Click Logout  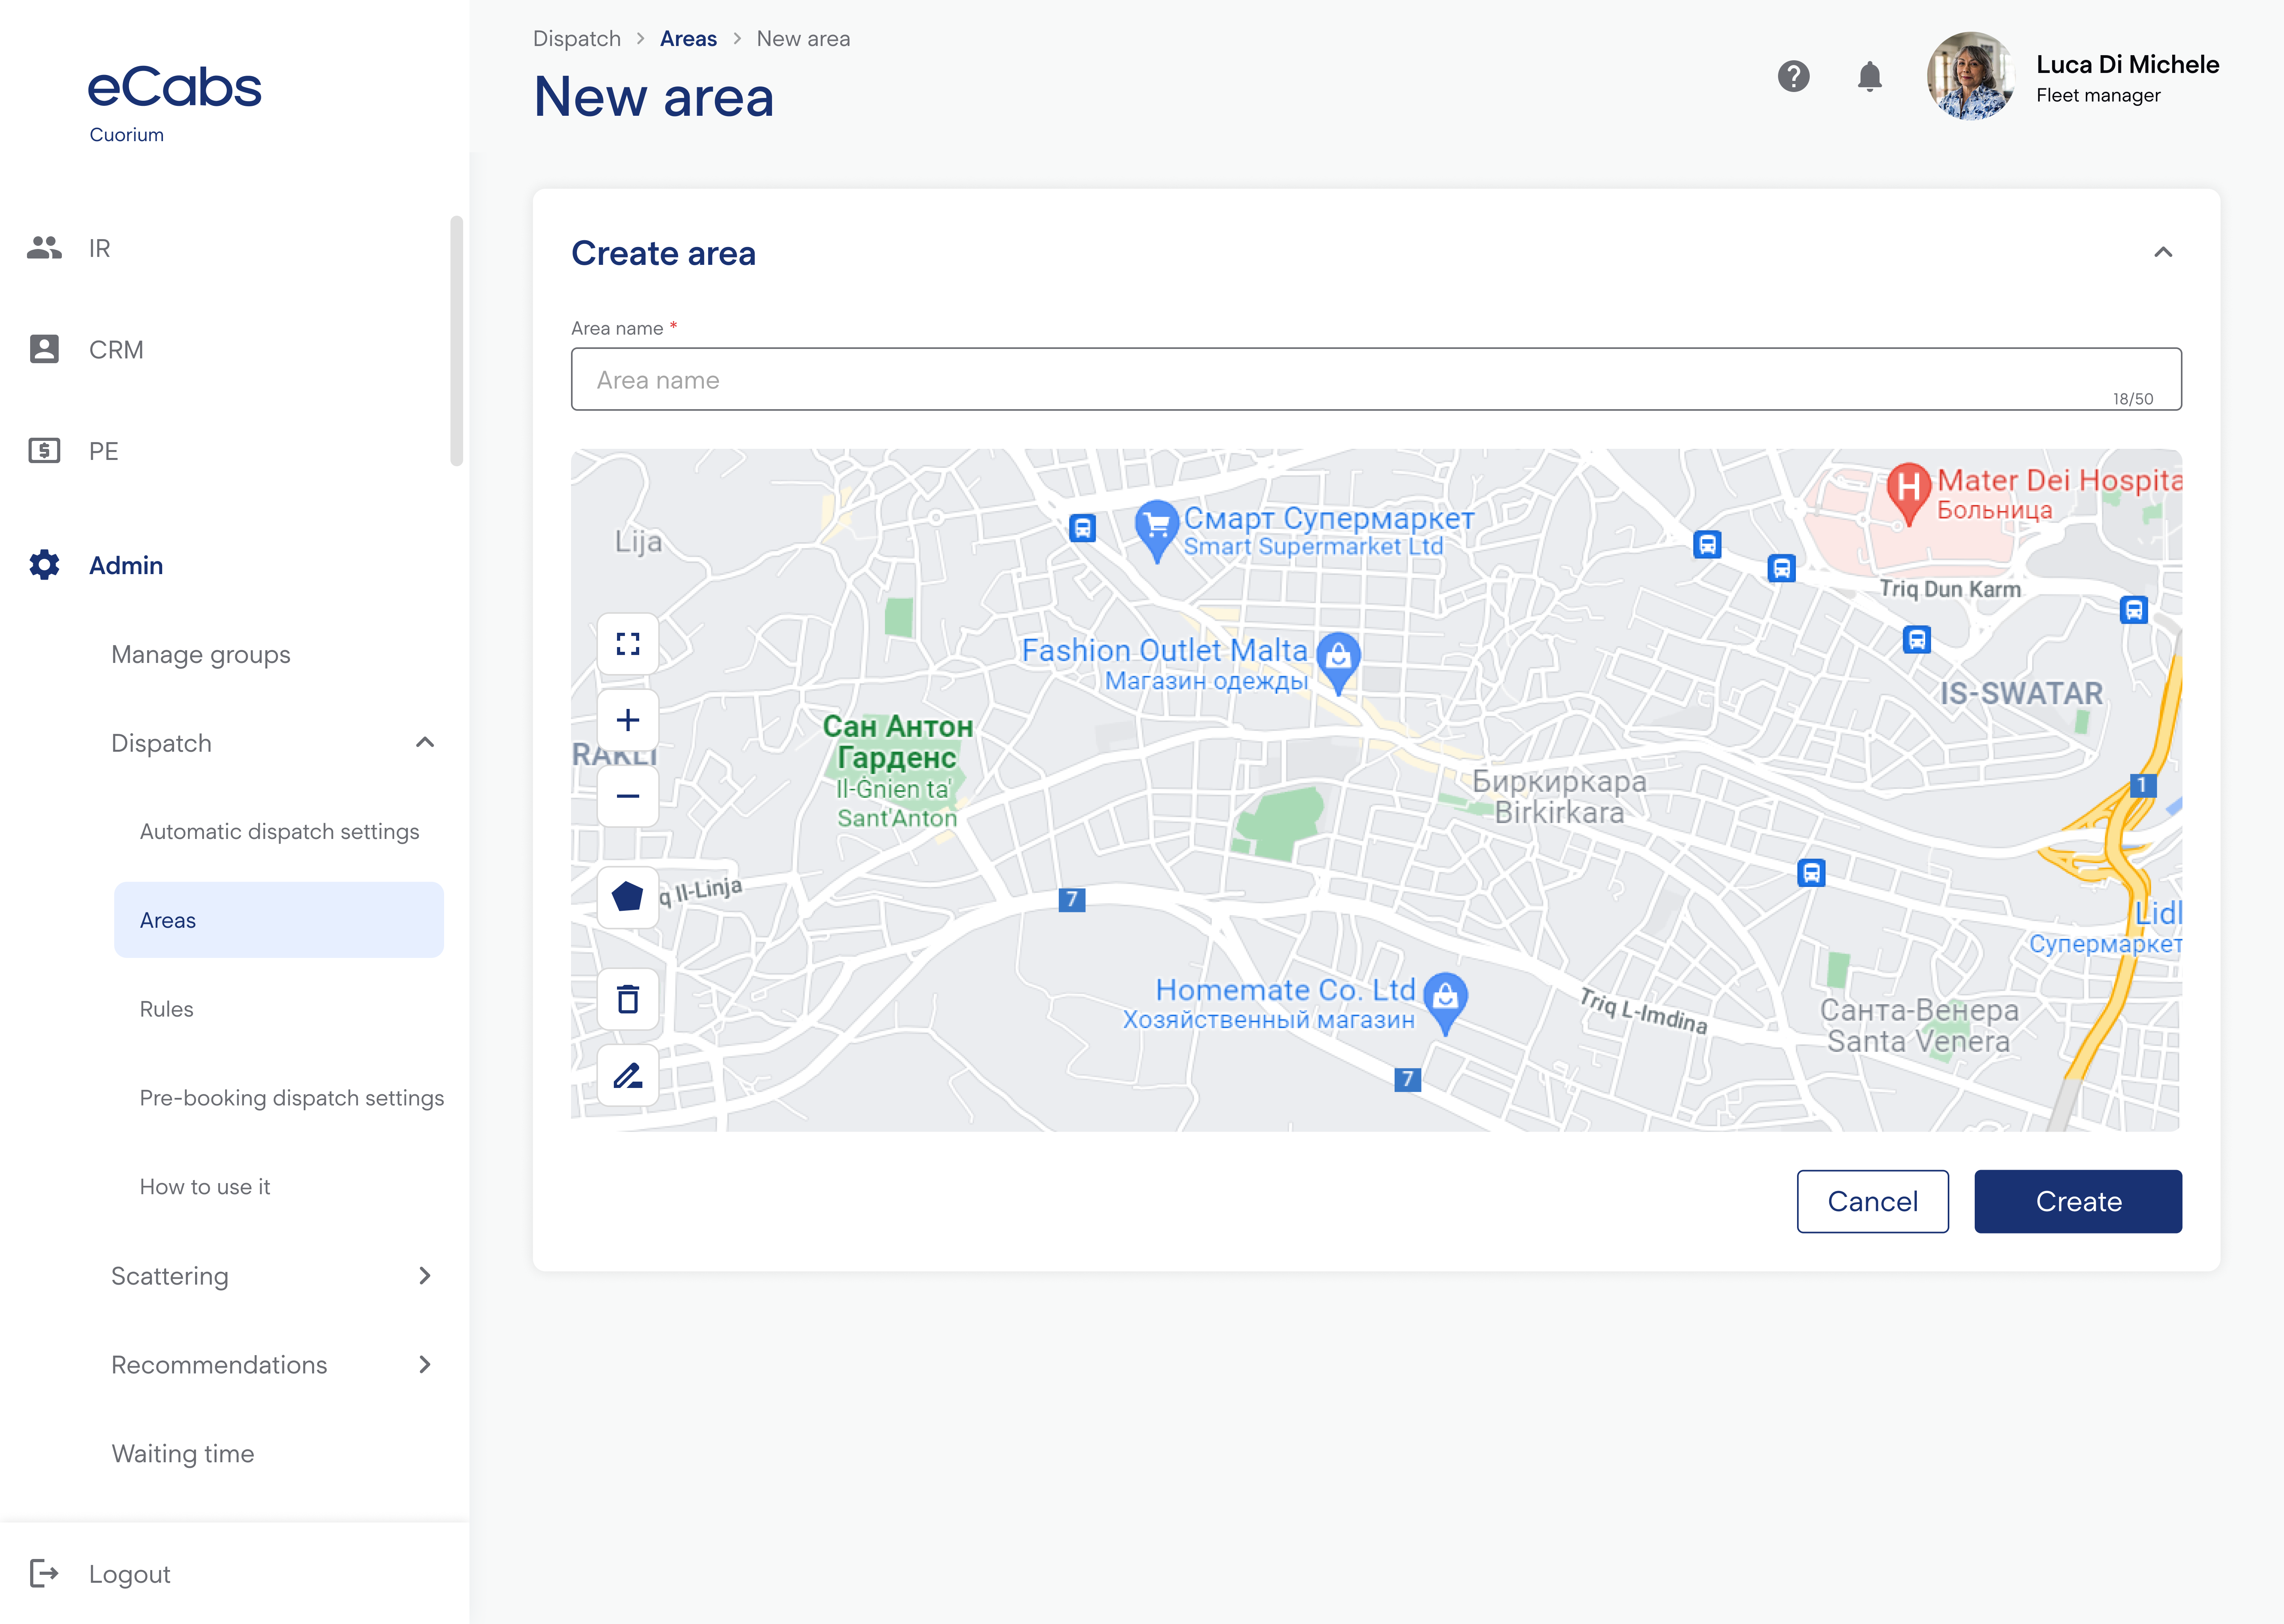[130, 1574]
